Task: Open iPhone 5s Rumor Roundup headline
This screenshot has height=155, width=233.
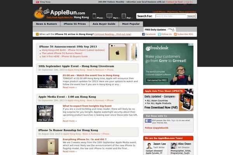Action: tap(68, 130)
